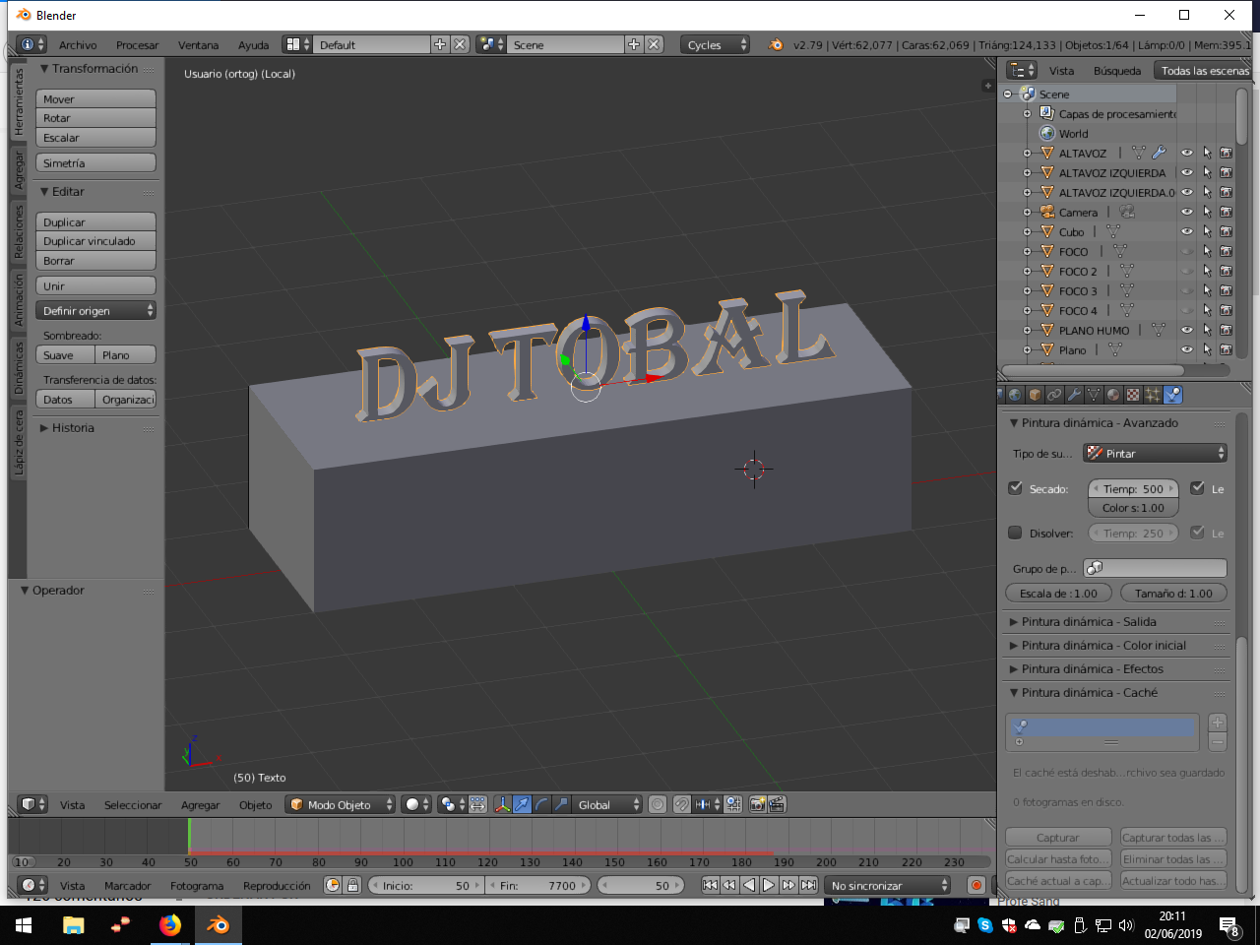Open the Archivo menu

(78, 45)
